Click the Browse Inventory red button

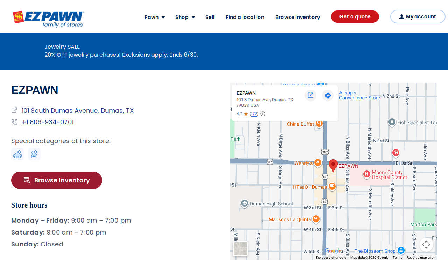point(57,180)
